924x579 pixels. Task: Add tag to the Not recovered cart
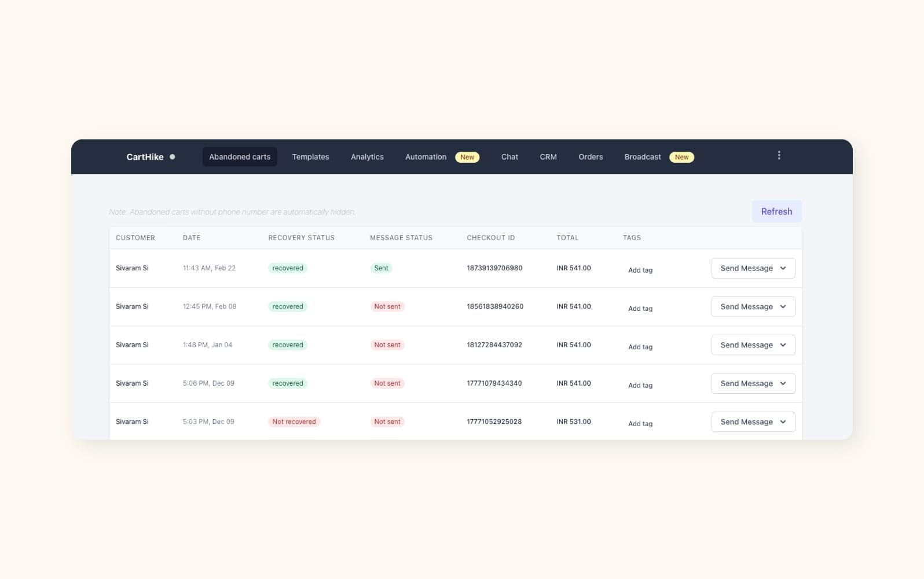640,424
